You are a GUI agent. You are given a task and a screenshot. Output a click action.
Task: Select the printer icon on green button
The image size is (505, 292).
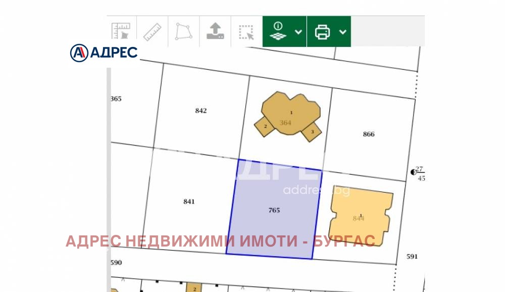coord(323,31)
